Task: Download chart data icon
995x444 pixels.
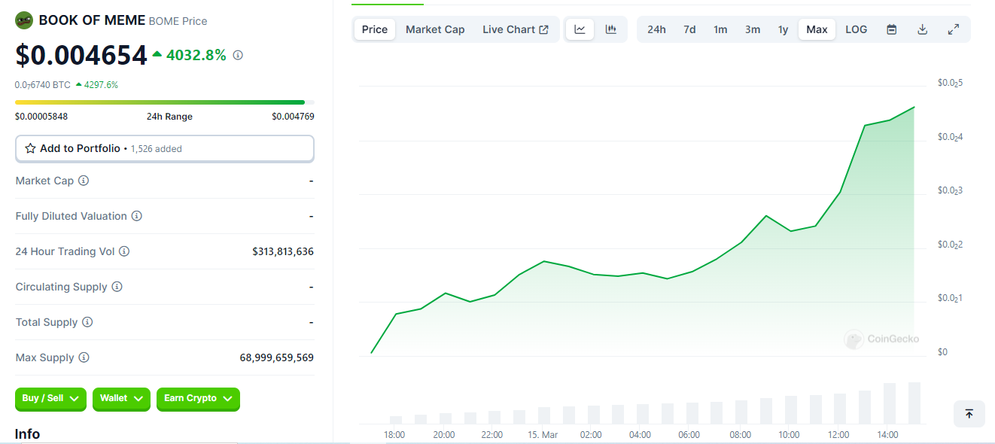Action: (x=923, y=29)
